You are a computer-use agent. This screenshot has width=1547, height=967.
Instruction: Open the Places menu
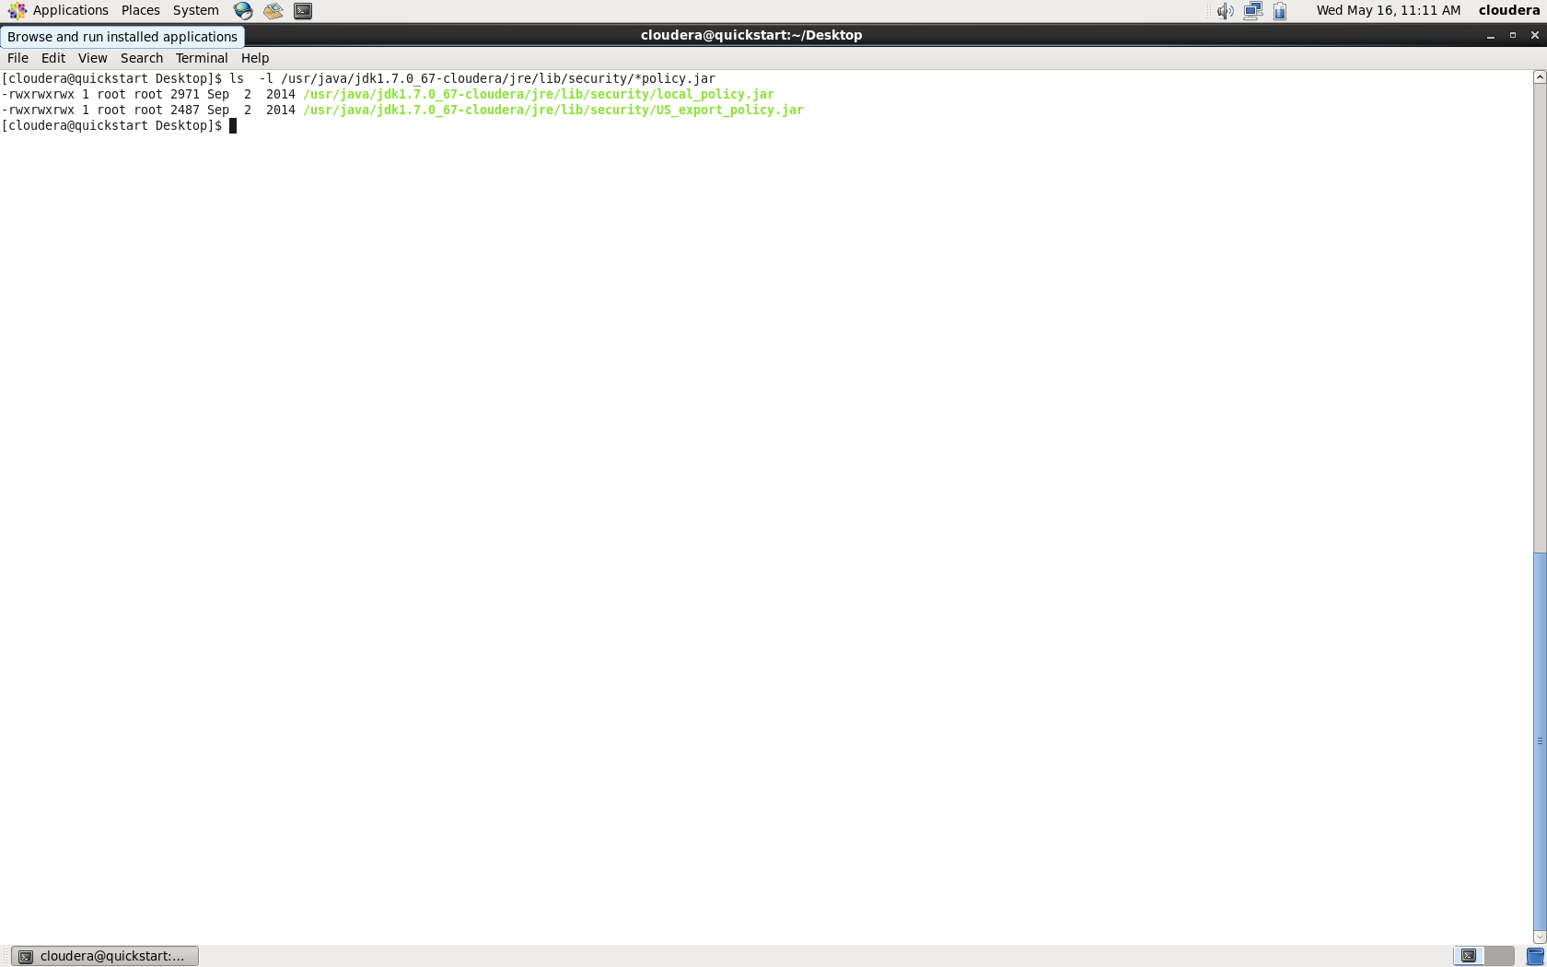click(140, 10)
